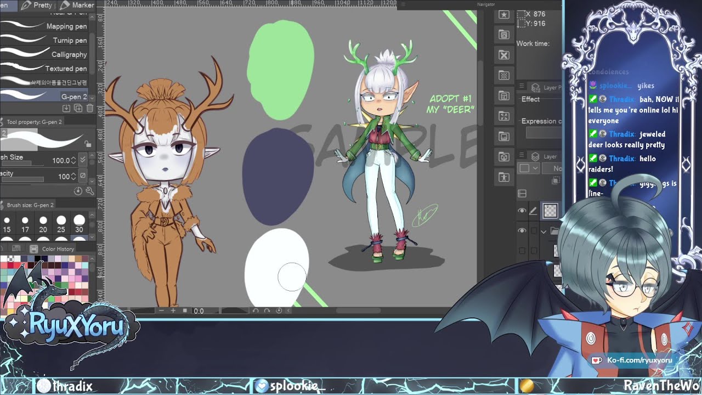This screenshot has height=395, width=702.
Task: Open sub tool detail wrench icon
Action: pos(89,191)
